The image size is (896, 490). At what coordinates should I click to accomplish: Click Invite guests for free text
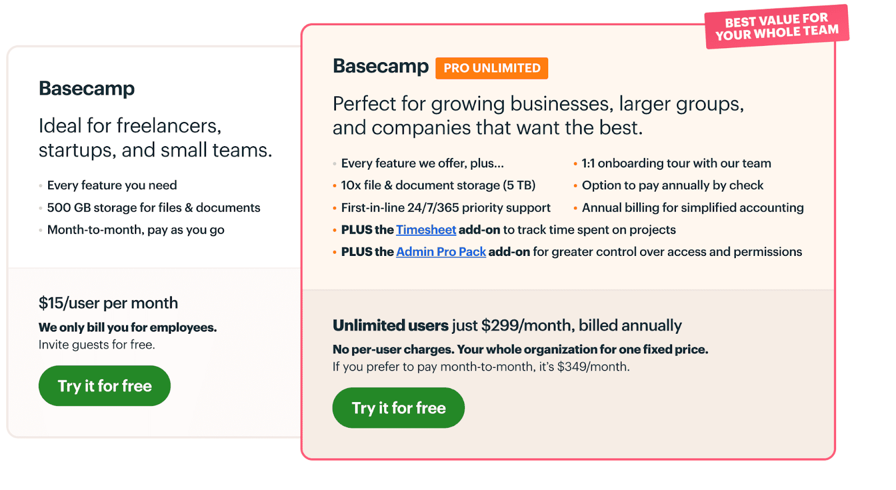pyautogui.click(x=97, y=345)
